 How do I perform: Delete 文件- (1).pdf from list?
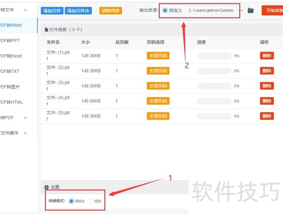pyautogui.click(x=267, y=56)
